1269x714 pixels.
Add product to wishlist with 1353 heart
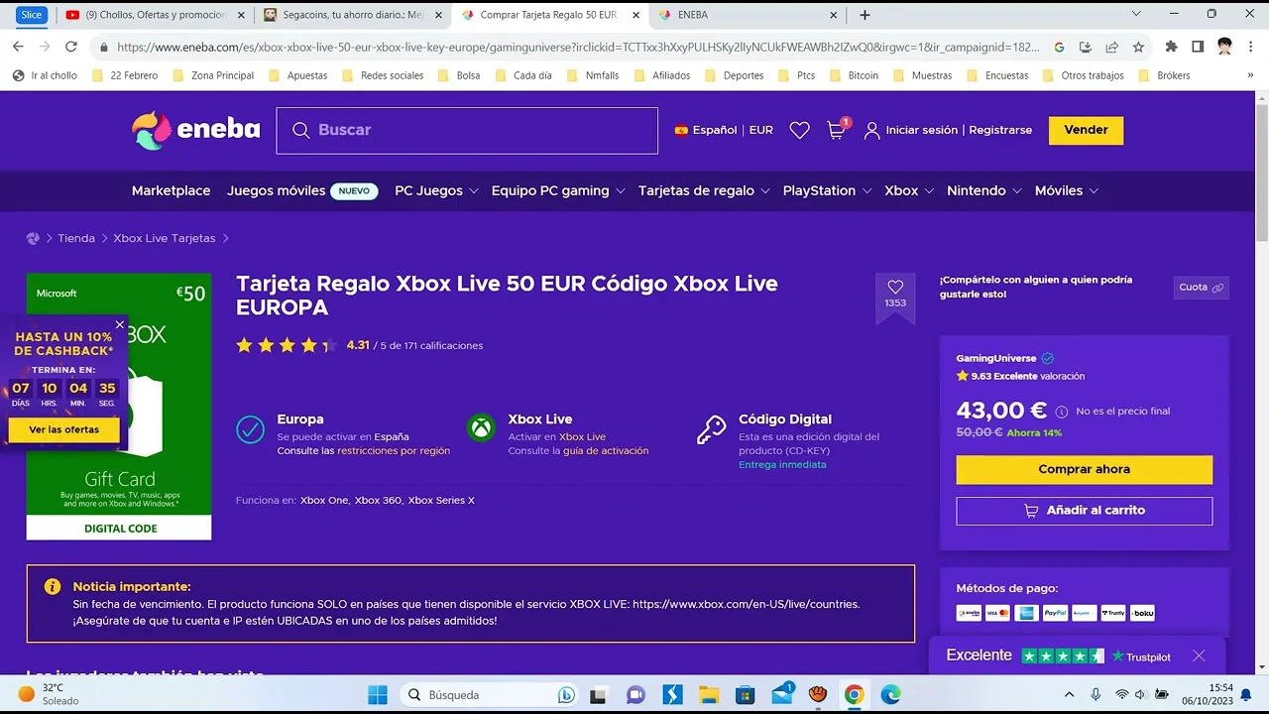click(895, 289)
